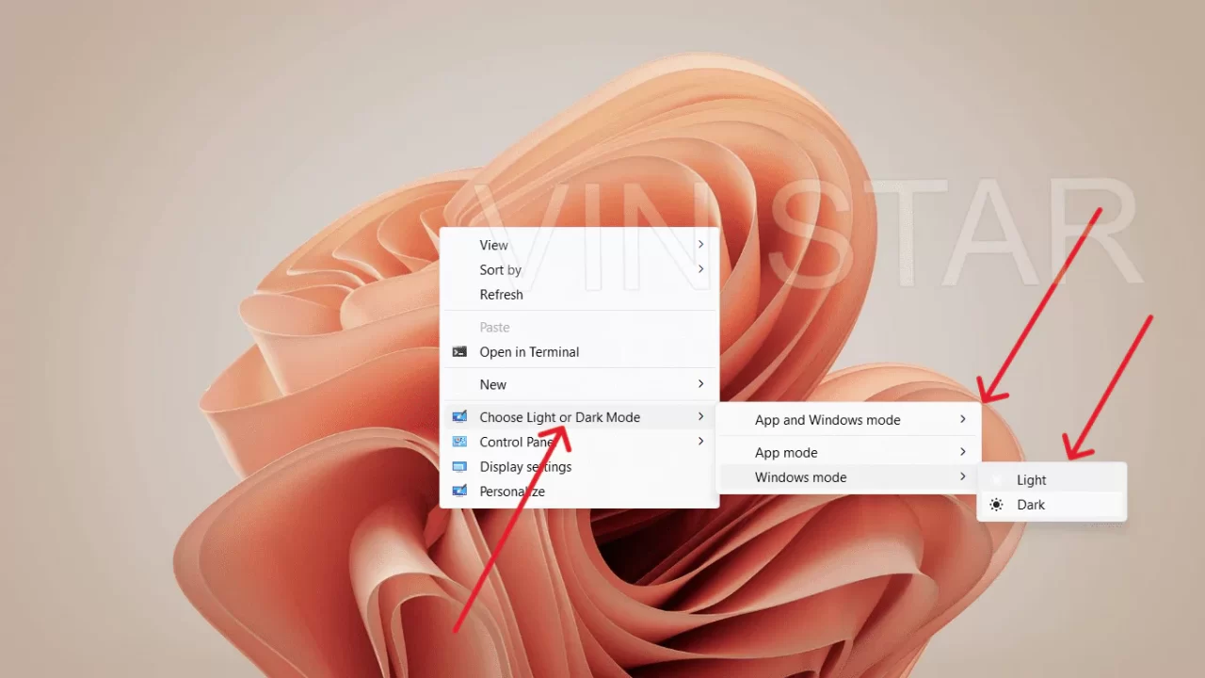
Task: Select Choose Light or Dark Mode
Action: (579, 417)
